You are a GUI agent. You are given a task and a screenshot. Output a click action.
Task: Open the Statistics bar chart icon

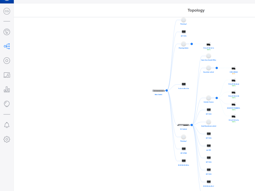tap(7, 89)
